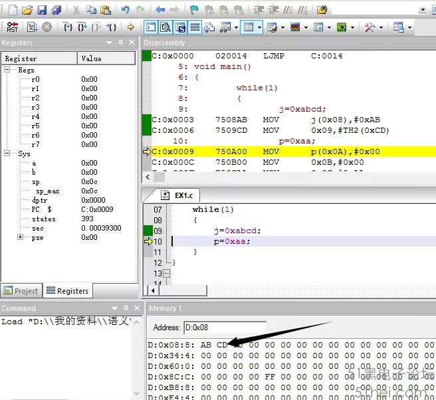Image resolution: width=436 pixels, height=400 pixels.
Task: Expand the psw register node
Action: [21, 237]
